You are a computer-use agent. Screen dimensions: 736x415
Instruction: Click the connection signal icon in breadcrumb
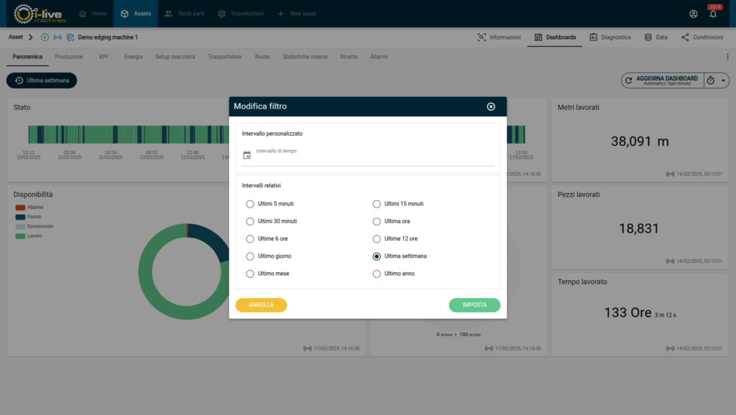(x=57, y=37)
